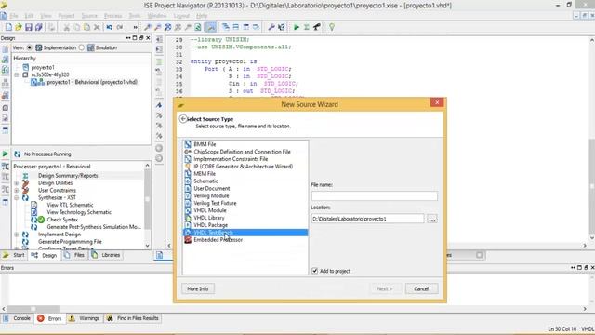Click the VHDL Library icon in source list
Viewport: 595px width, 335px height.
click(188, 218)
